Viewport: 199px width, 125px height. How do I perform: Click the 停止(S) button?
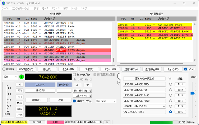47,69
